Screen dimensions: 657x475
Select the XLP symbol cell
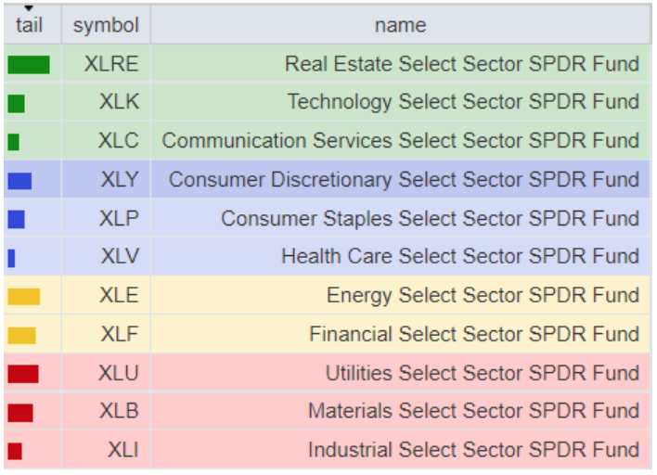click(x=119, y=219)
